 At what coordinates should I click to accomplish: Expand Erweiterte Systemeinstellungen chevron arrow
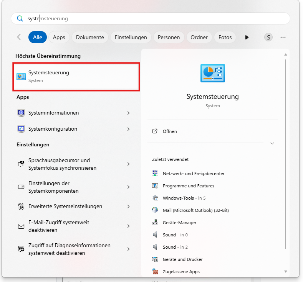point(128,207)
